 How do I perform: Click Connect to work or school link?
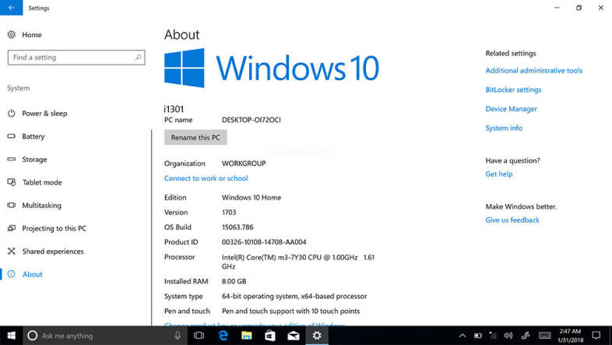click(x=206, y=178)
